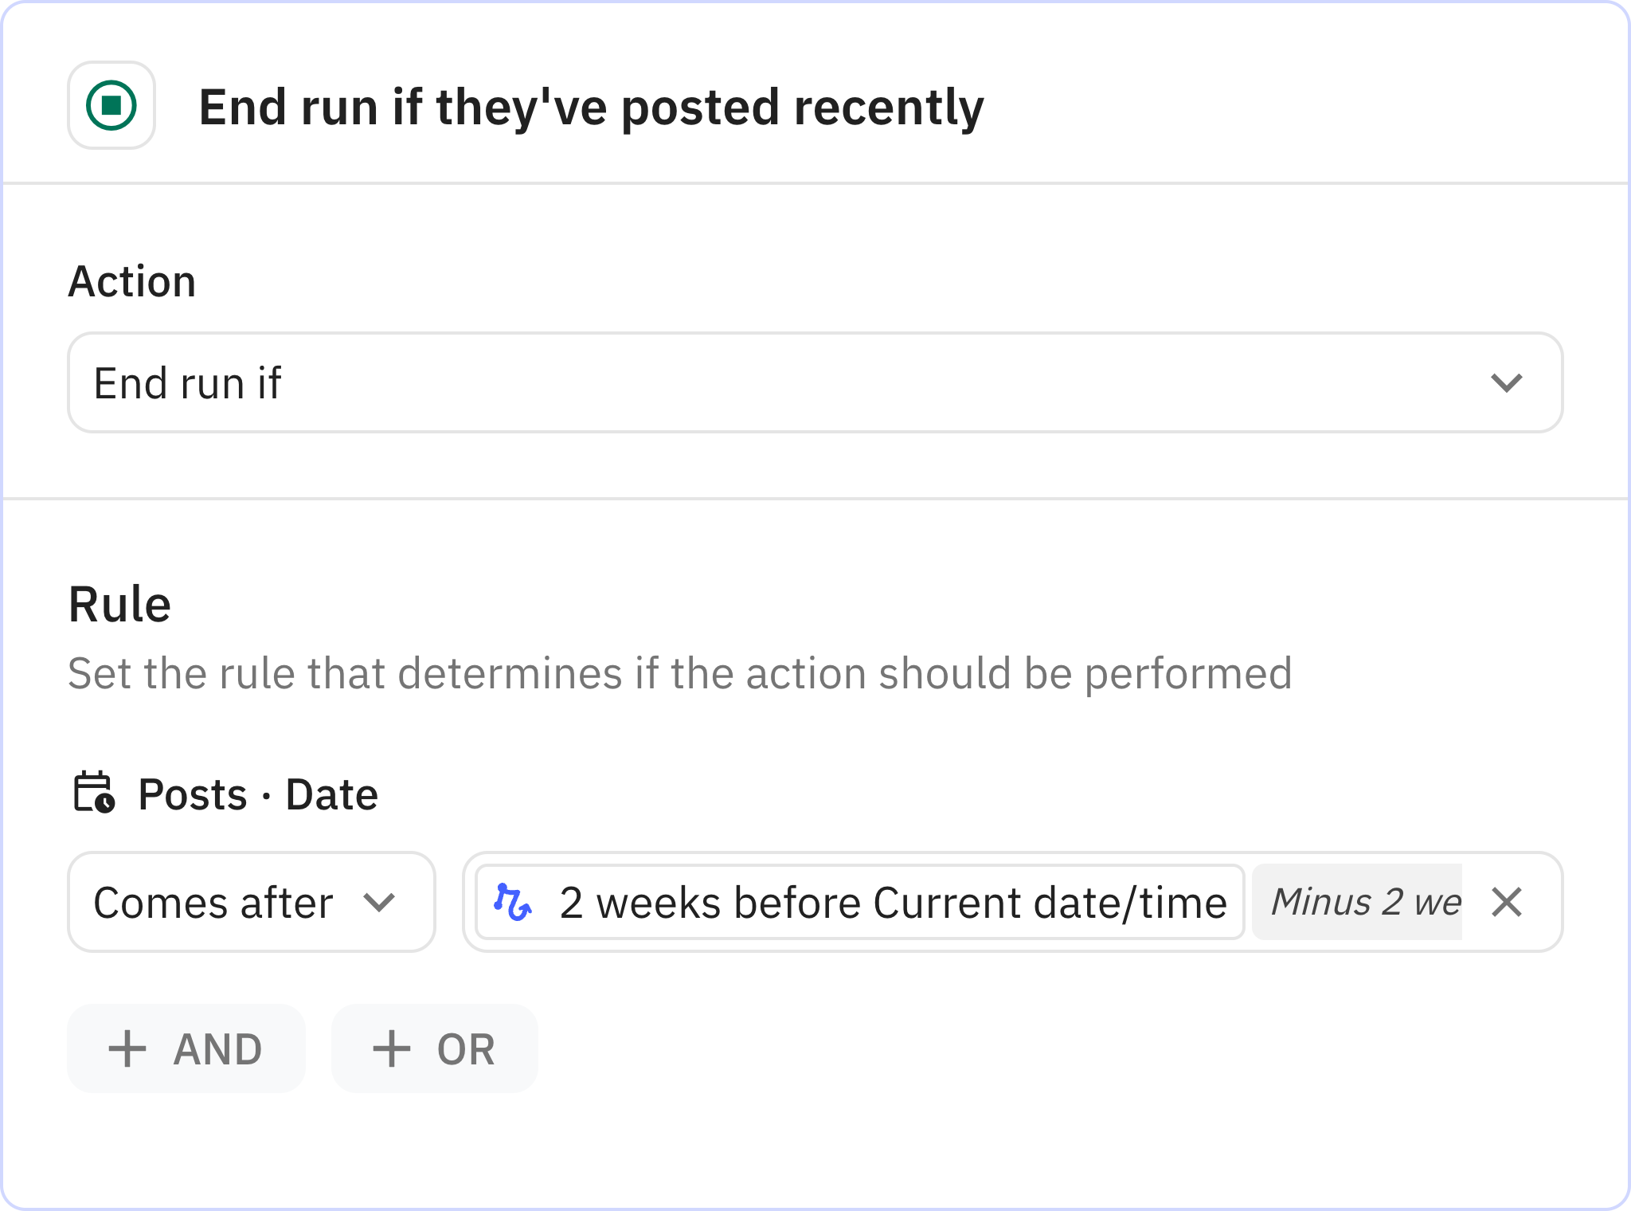The width and height of the screenshot is (1631, 1211).
Task: Click the empty space in the date value field
Action: tap(1545, 903)
